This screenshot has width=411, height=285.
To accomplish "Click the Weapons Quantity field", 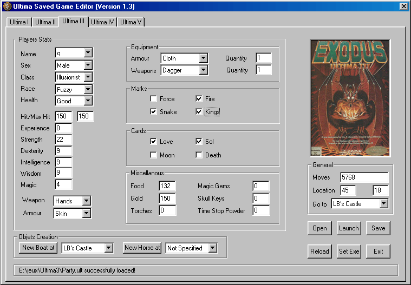I will pos(263,70).
